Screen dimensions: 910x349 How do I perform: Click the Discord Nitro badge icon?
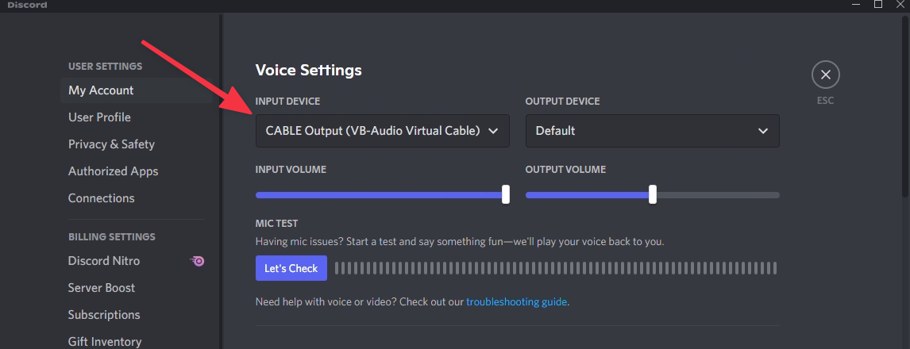pyautogui.click(x=198, y=261)
